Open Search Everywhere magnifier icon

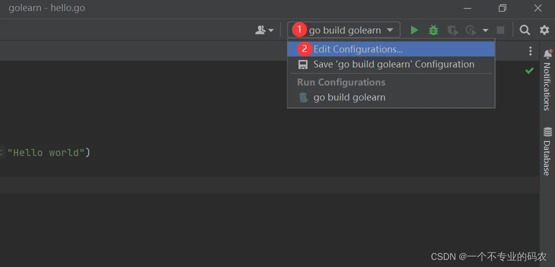point(524,30)
